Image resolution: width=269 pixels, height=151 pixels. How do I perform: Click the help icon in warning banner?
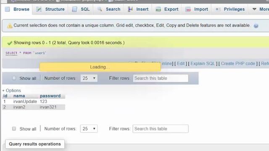pos(256,26)
